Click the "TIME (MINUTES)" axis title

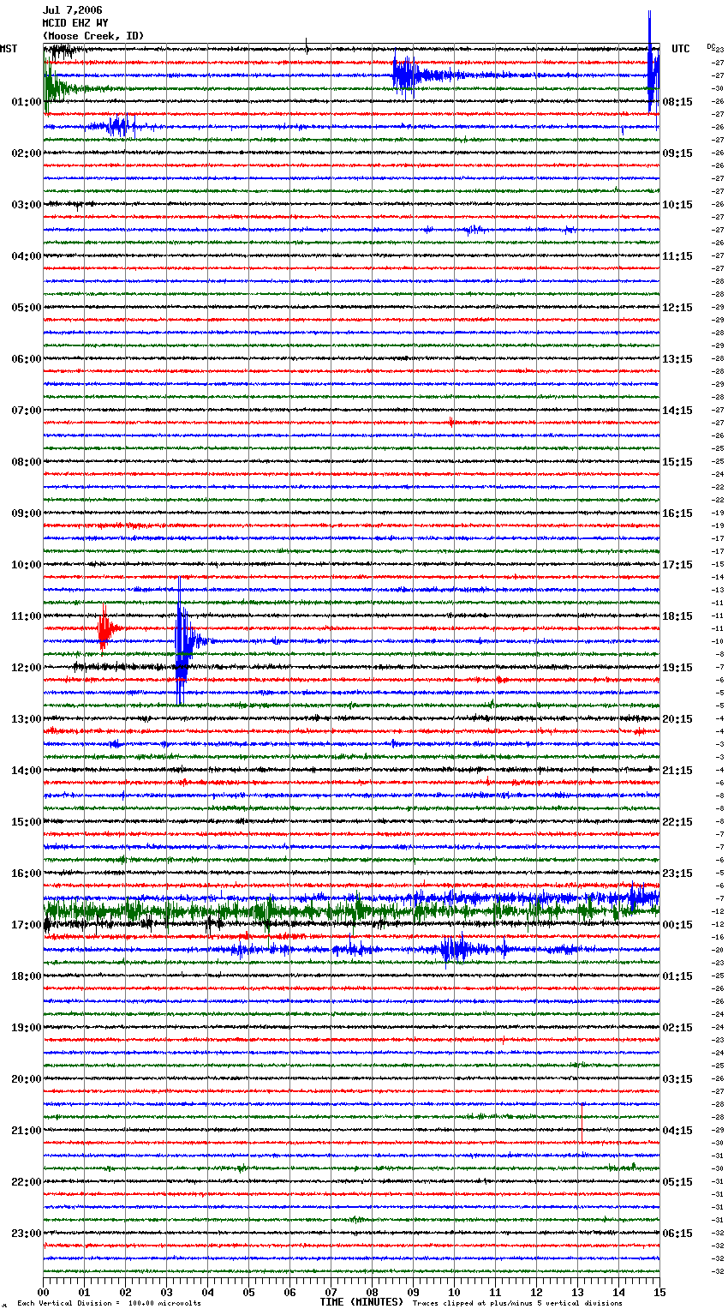click(361, 1302)
